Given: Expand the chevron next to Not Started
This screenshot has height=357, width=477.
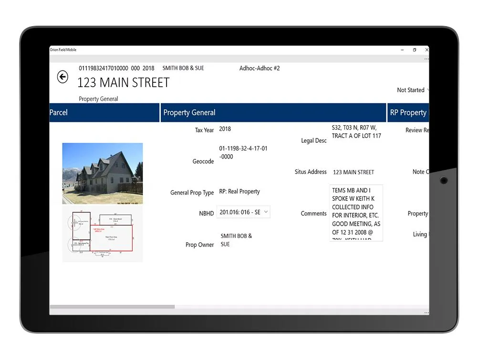Looking at the screenshot, I should pos(428,90).
